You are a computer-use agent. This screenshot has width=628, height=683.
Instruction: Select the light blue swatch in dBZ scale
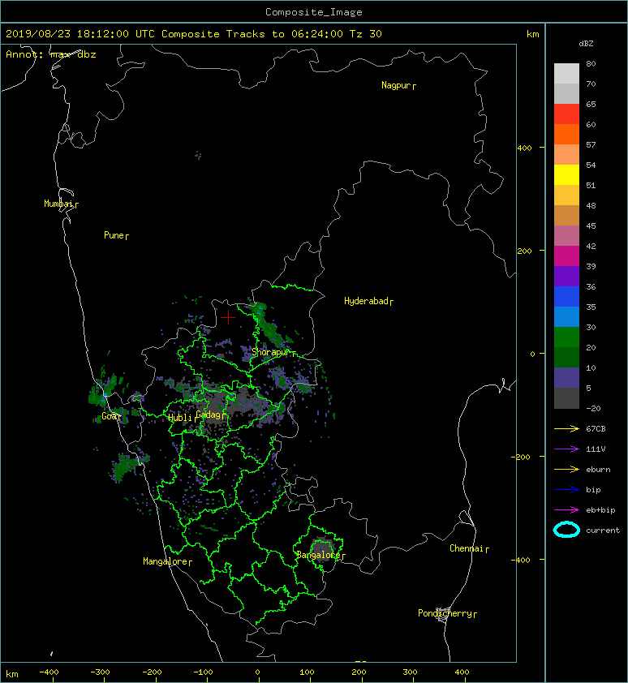566,316
